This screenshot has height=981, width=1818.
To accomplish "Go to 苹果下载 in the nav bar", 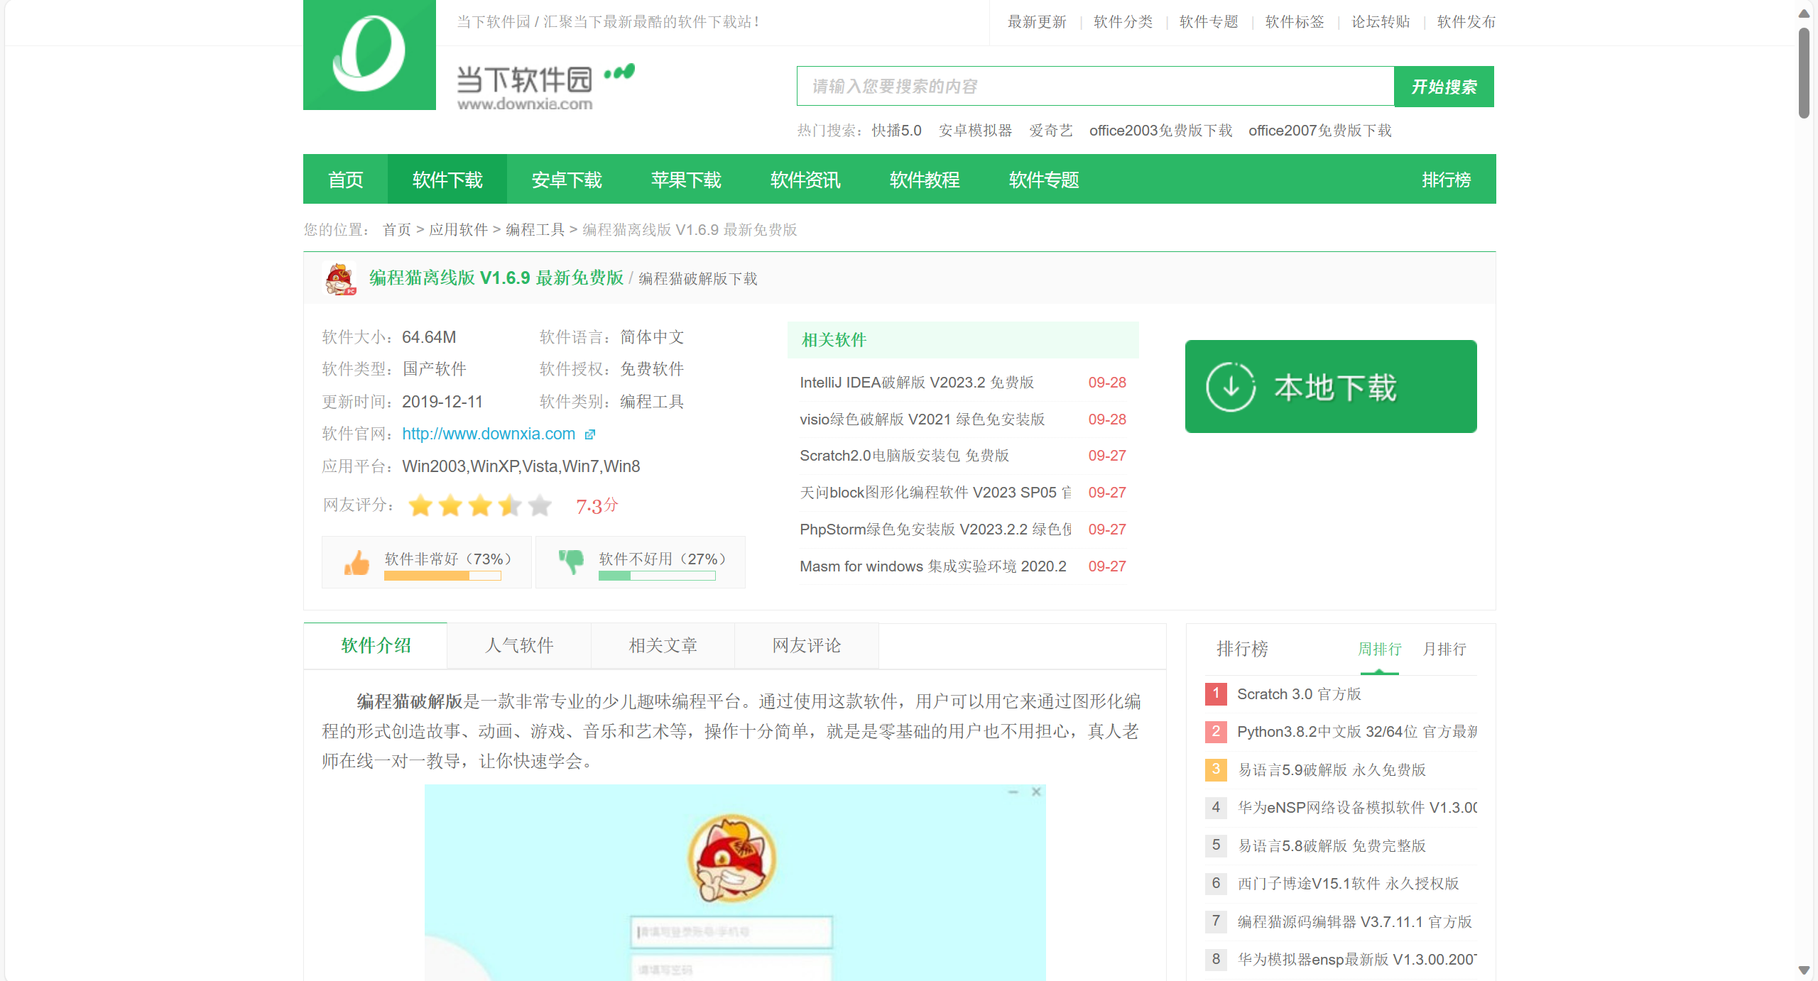I will (x=686, y=180).
